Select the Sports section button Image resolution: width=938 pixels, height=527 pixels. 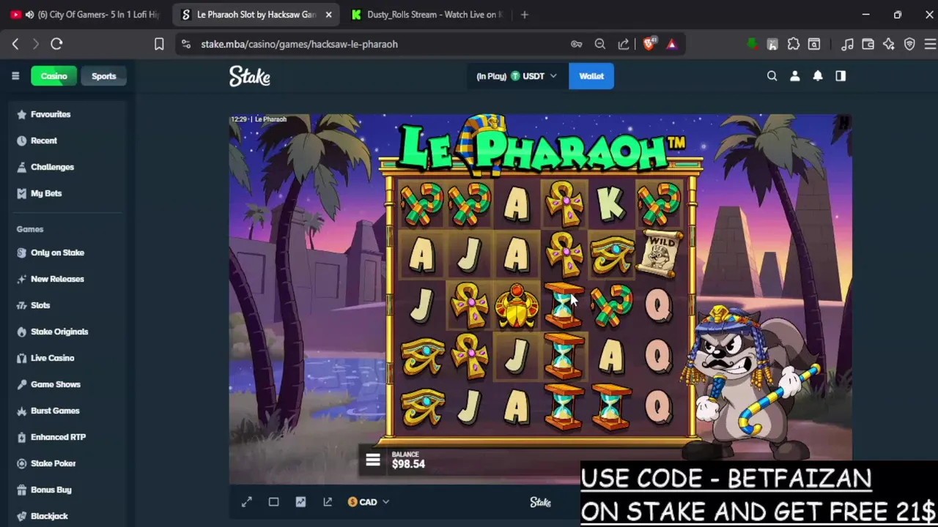pos(103,76)
